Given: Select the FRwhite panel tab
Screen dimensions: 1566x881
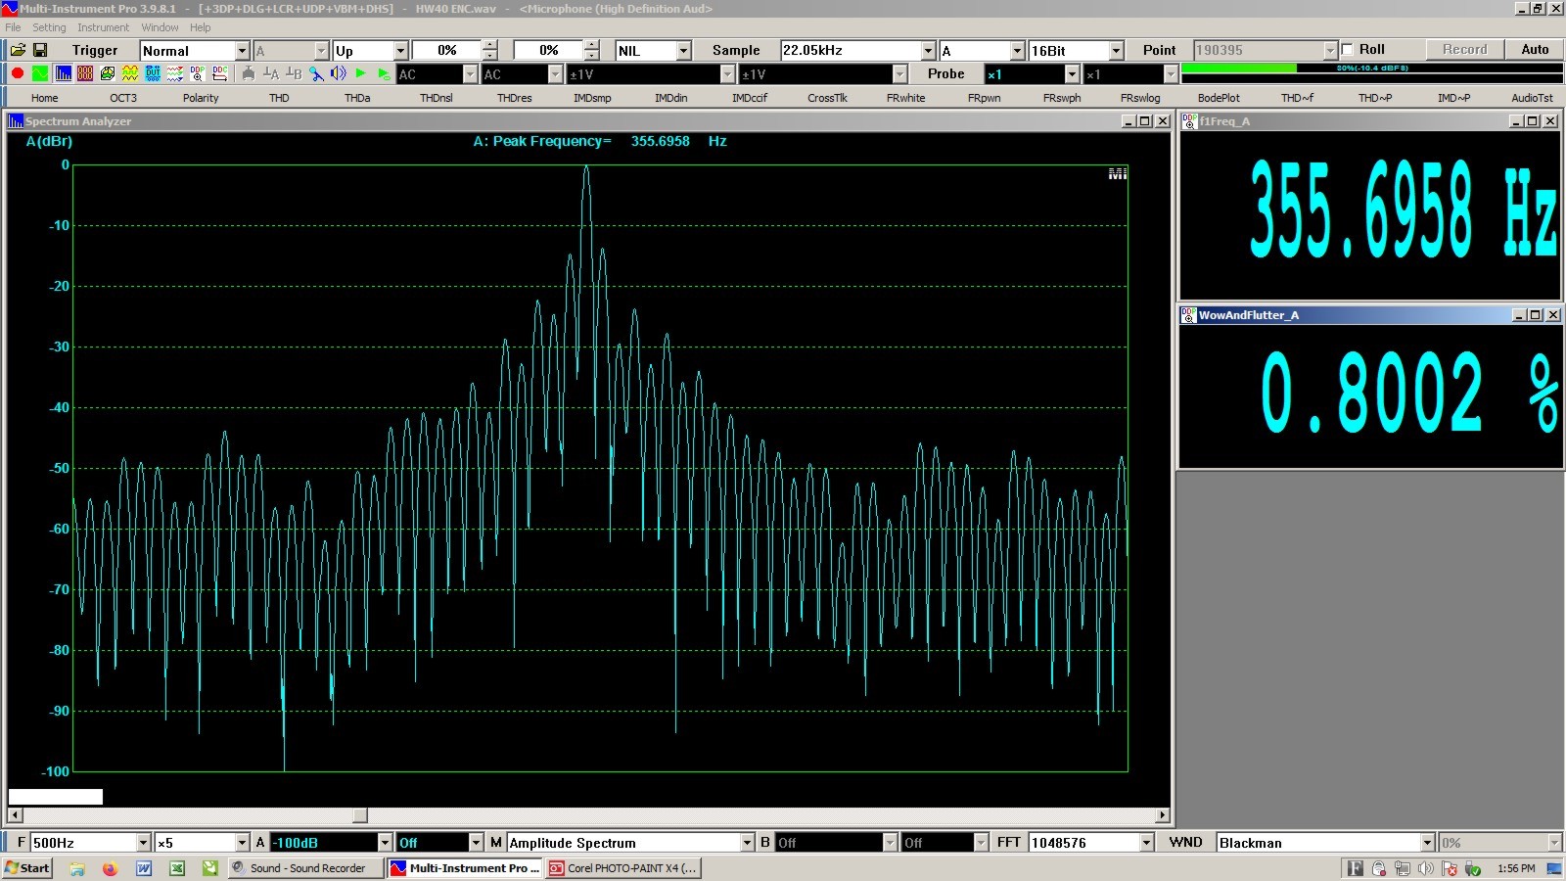Looking at the screenshot, I should (905, 98).
